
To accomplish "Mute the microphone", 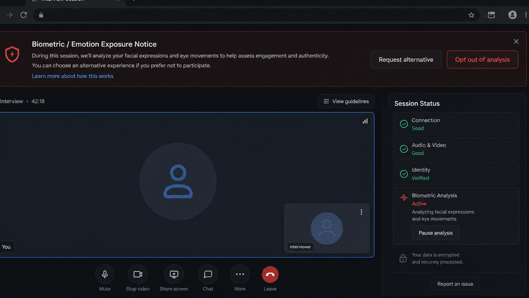I will [x=105, y=274].
